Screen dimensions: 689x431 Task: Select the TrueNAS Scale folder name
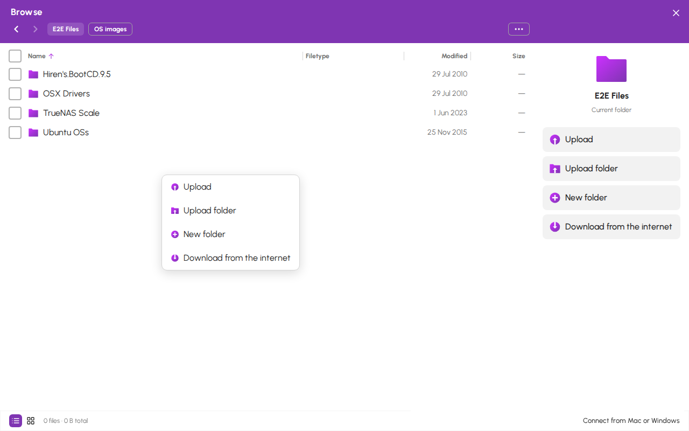72,113
